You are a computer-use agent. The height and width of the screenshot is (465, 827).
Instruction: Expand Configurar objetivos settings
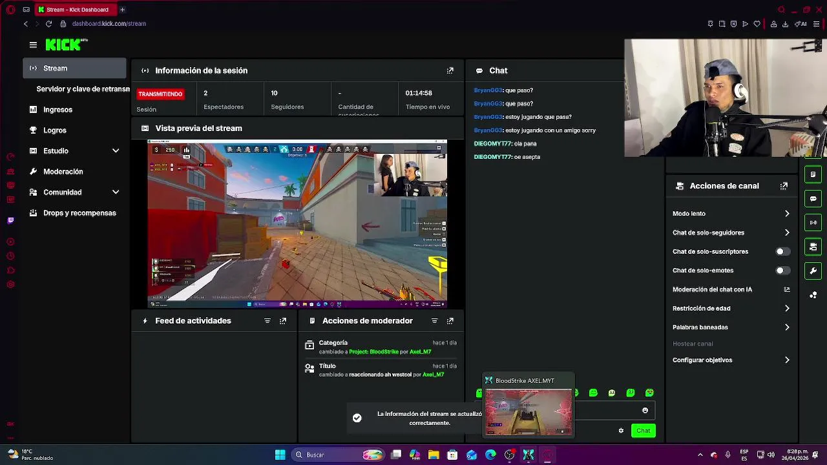[731, 360]
